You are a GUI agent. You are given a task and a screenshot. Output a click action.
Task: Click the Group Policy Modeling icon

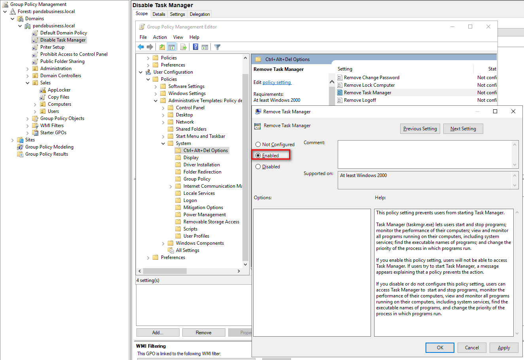pos(20,147)
